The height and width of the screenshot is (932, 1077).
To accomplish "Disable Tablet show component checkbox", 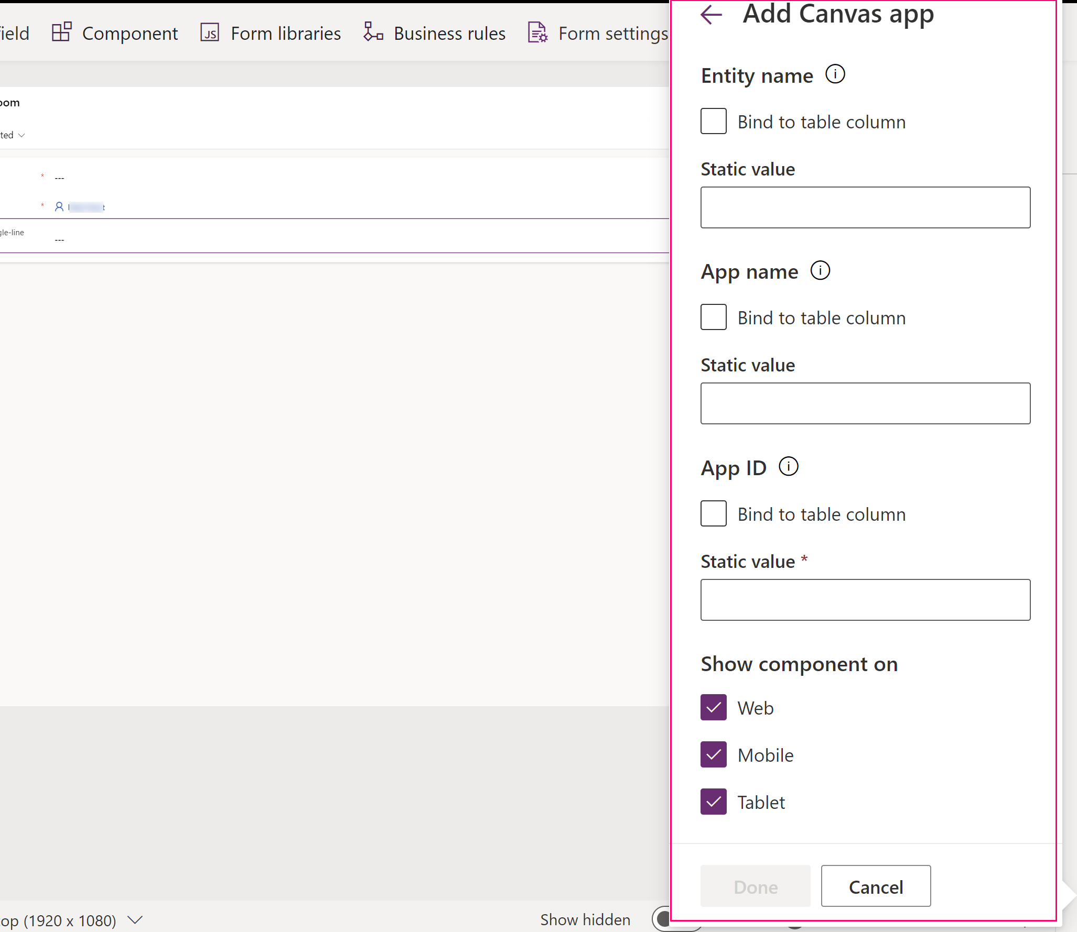I will click(x=714, y=802).
